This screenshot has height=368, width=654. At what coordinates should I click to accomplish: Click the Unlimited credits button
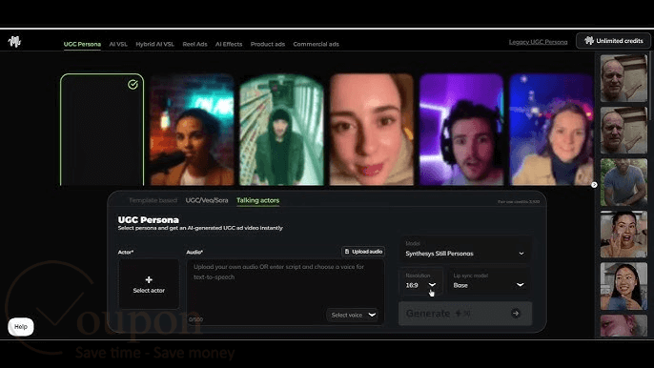point(614,41)
